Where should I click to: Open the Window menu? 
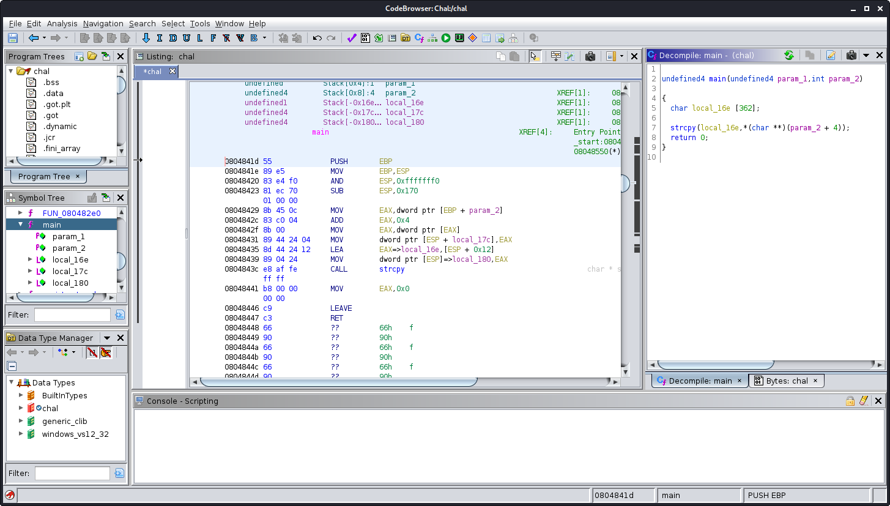229,23
